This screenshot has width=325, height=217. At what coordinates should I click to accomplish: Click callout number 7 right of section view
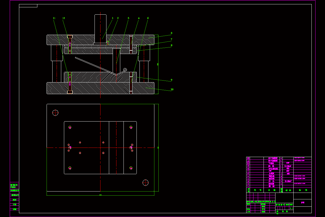coord(171,39)
